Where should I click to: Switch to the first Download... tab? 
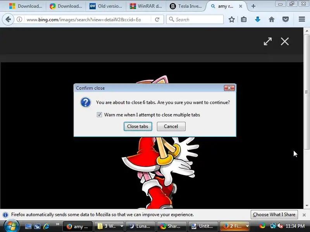point(26,6)
